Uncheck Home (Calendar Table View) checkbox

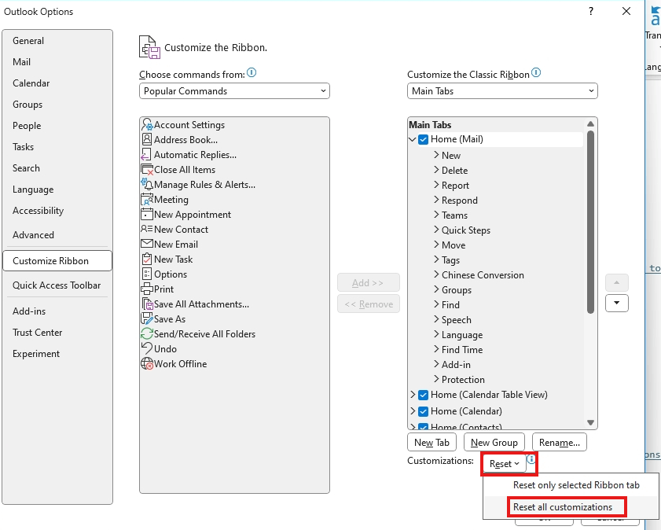[423, 395]
